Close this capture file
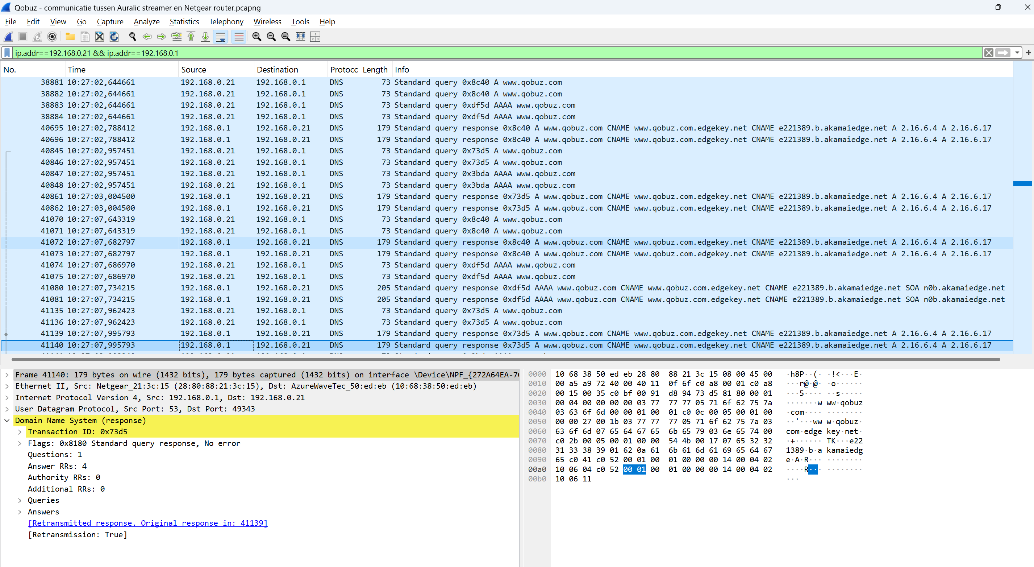Screen dimensions: 1034x567 tap(100, 37)
